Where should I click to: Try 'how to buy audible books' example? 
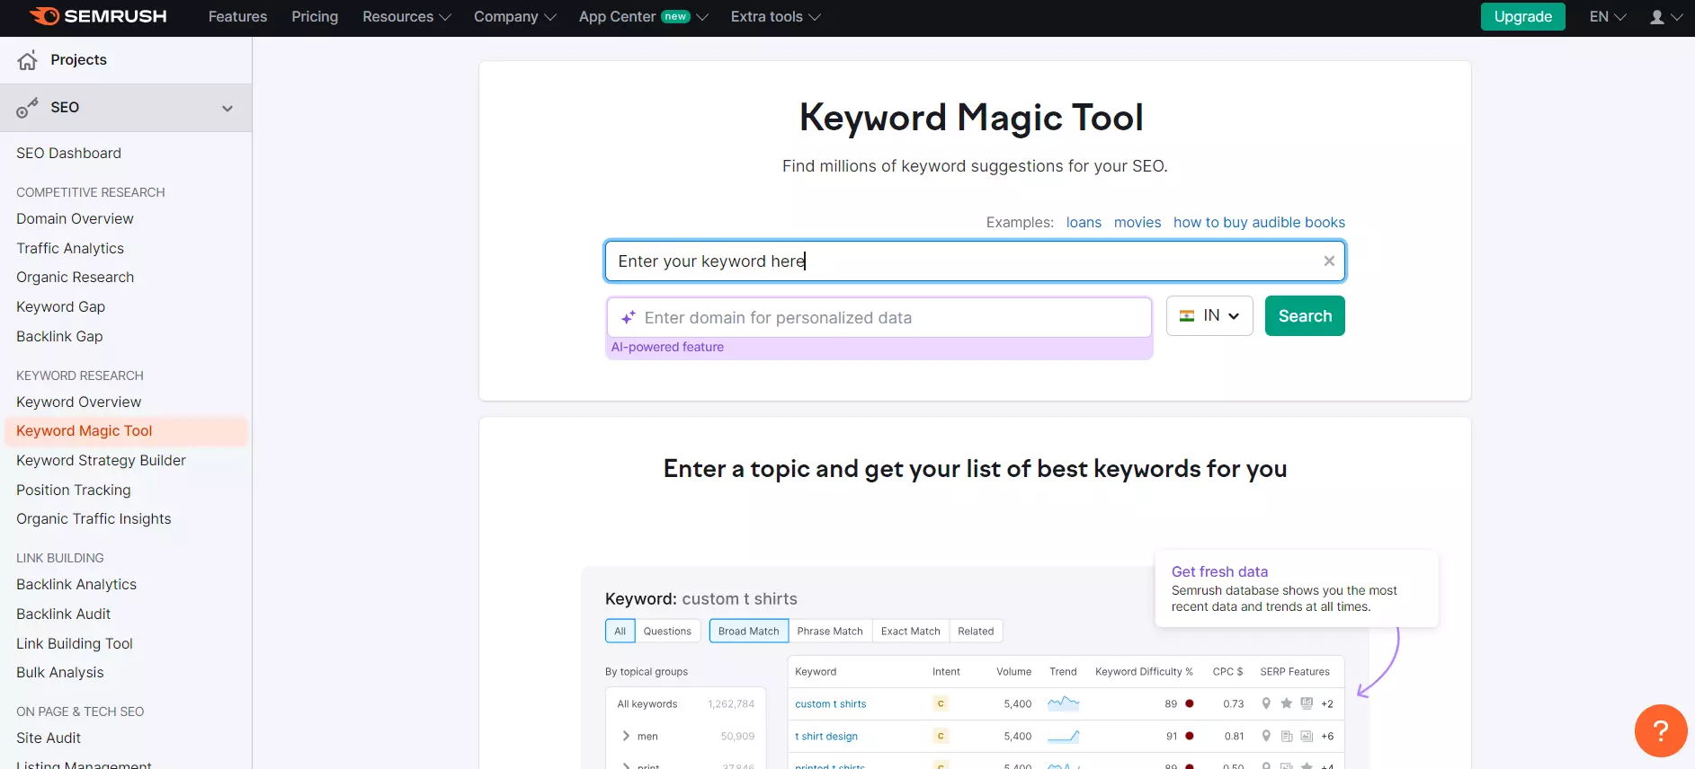[x=1259, y=223]
